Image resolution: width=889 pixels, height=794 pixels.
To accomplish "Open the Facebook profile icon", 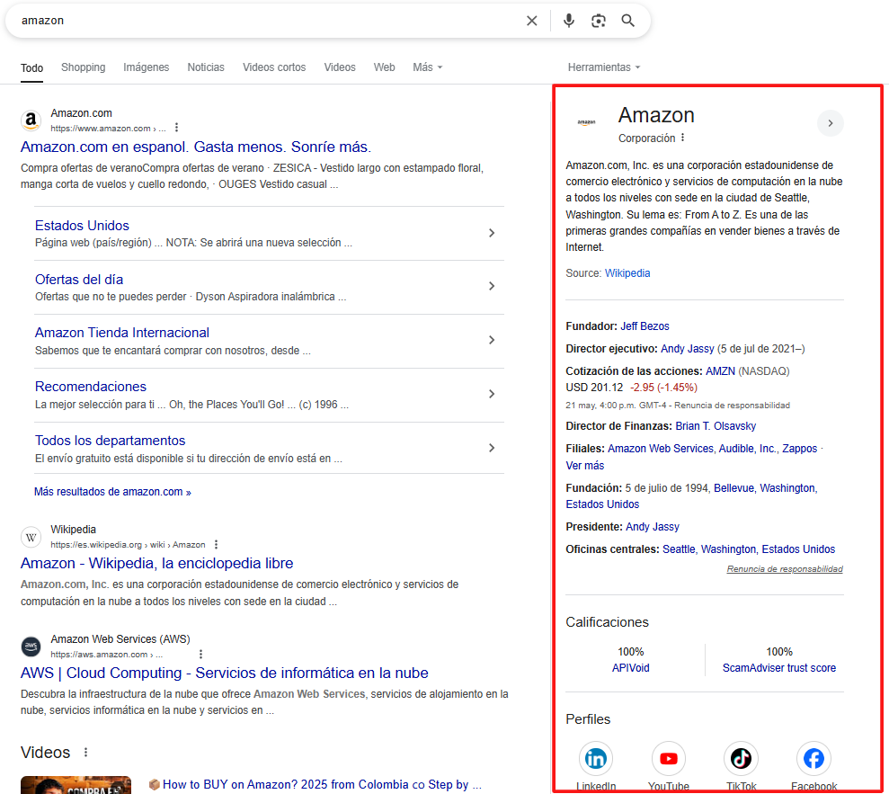I will coord(813,759).
